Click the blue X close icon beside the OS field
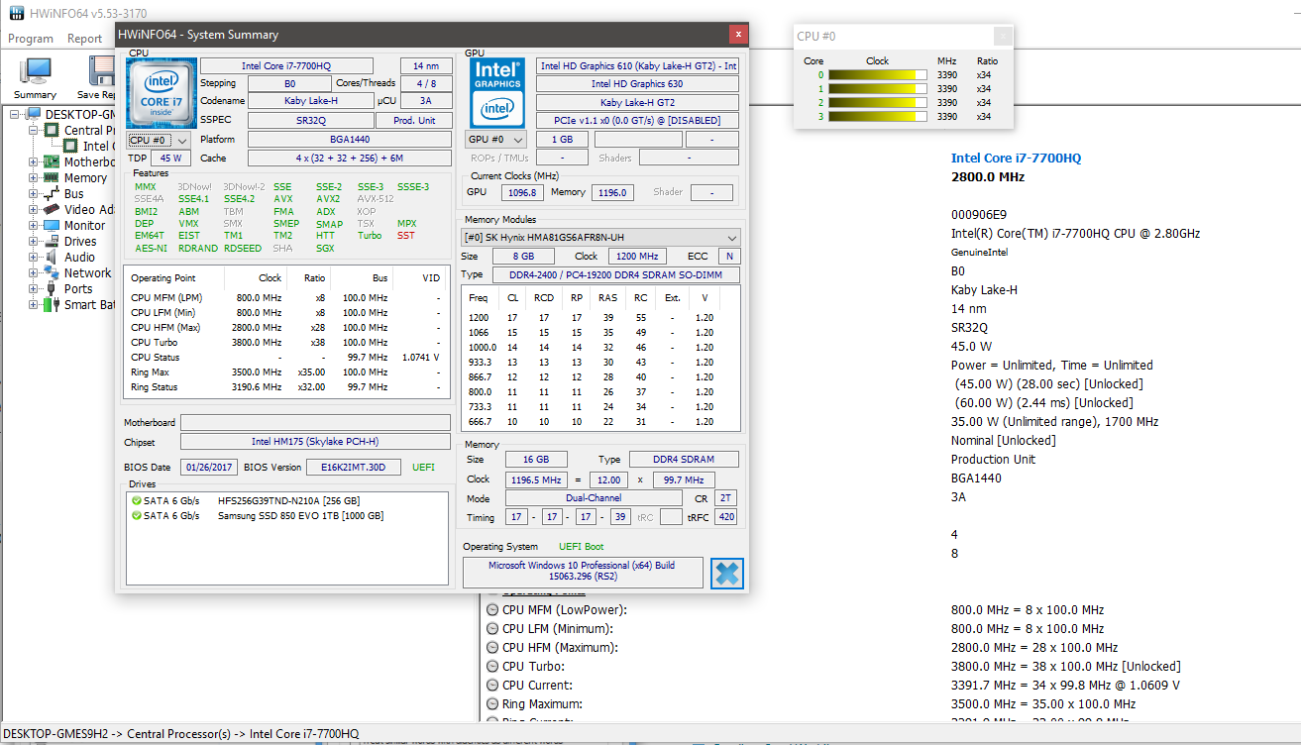 [727, 574]
